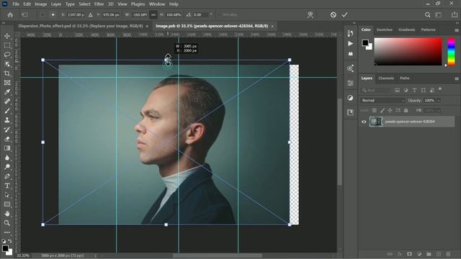461x259 pixels.
Task: Click the Home icon in options bar
Action: click(x=10, y=14)
